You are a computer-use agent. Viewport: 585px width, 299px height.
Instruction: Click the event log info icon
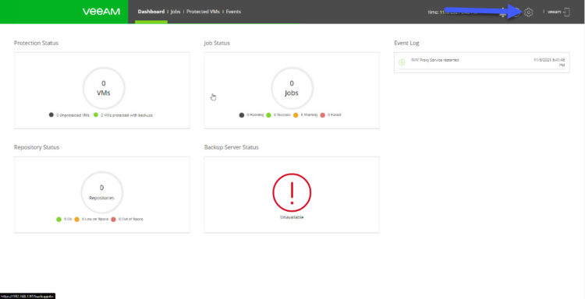[402, 62]
